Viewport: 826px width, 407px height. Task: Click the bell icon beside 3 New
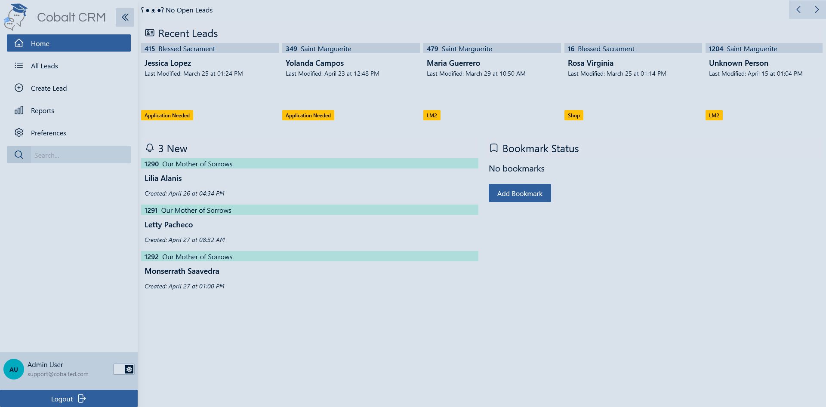pyautogui.click(x=149, y=148)
